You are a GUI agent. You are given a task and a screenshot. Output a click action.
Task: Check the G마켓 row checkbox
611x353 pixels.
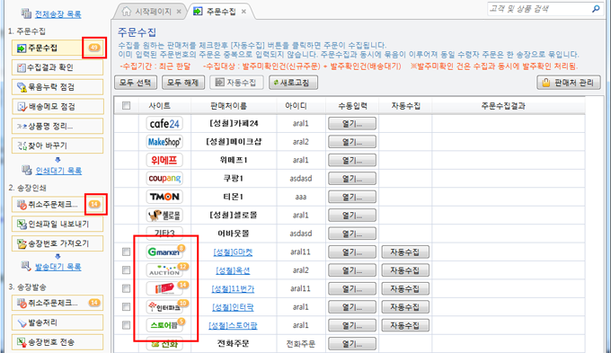(127, 252)
